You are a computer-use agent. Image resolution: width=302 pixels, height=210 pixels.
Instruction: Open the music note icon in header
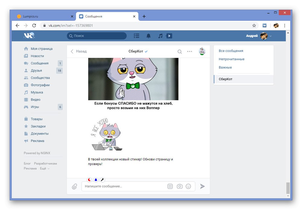160,36
